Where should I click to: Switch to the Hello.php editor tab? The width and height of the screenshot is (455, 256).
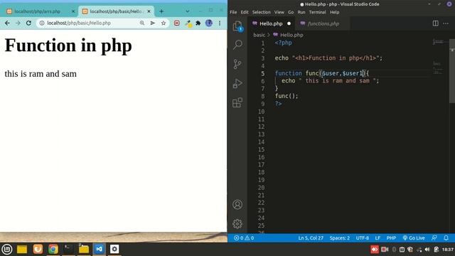click(x=271, y=23)
